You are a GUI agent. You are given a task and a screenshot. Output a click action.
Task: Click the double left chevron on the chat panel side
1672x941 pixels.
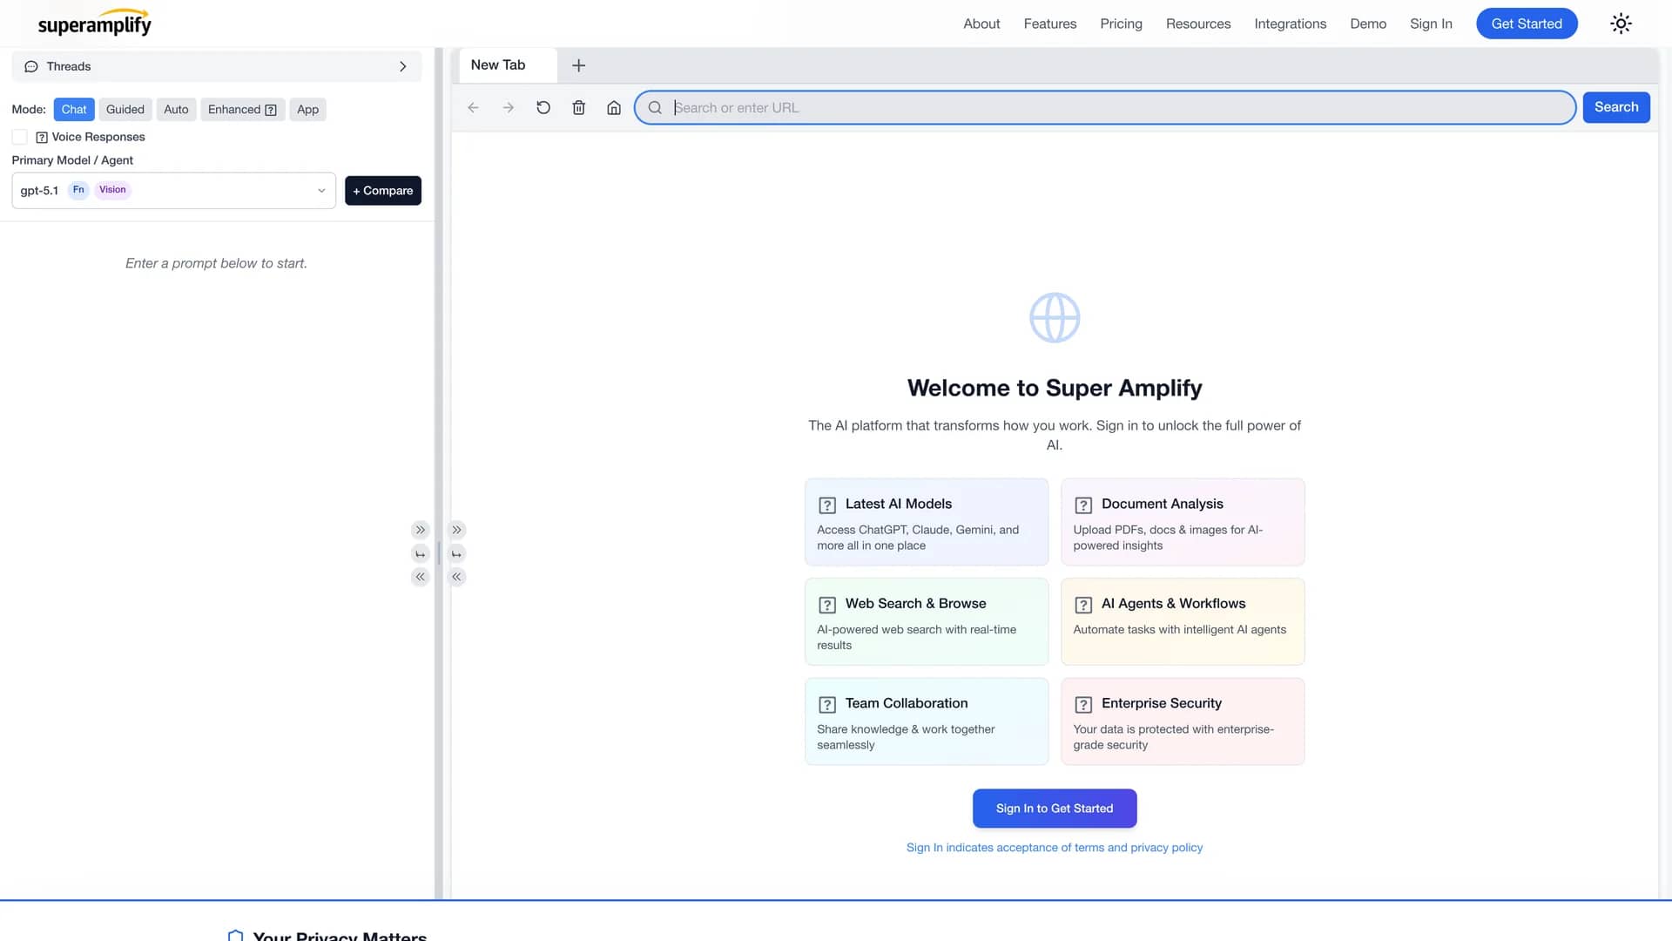pos(421,577)
